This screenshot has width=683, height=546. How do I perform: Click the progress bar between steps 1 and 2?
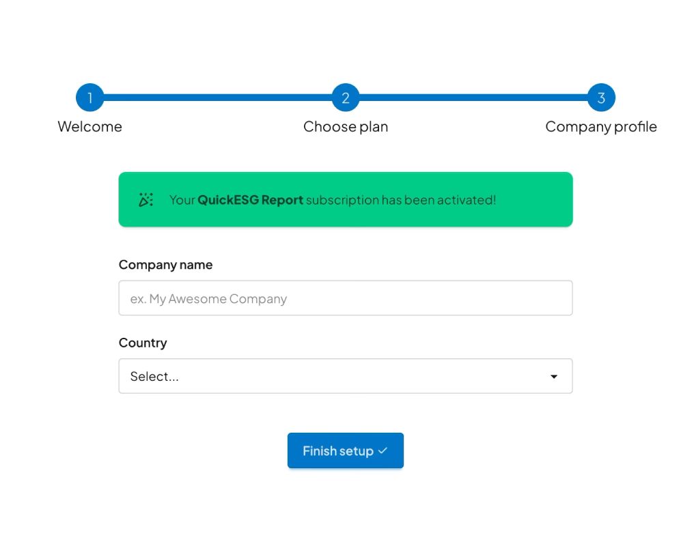[x=217, y=98]
